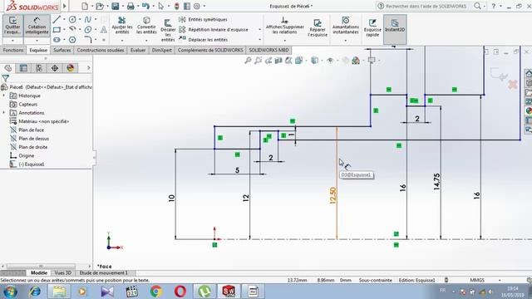
Task: Click the Rebuild traffic light icon
Action: 177,6
